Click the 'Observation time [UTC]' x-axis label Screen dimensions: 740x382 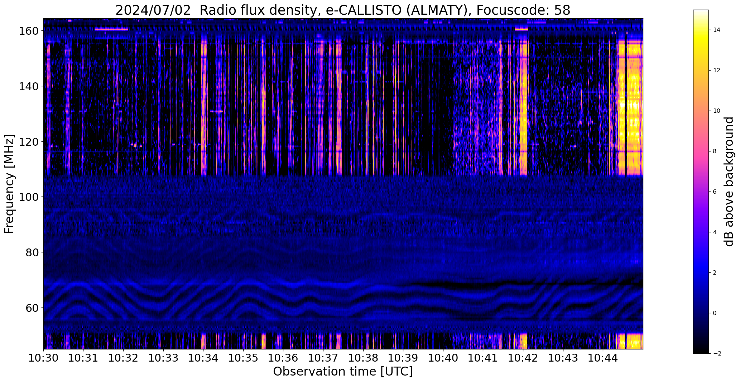click(x=343, y=371)
